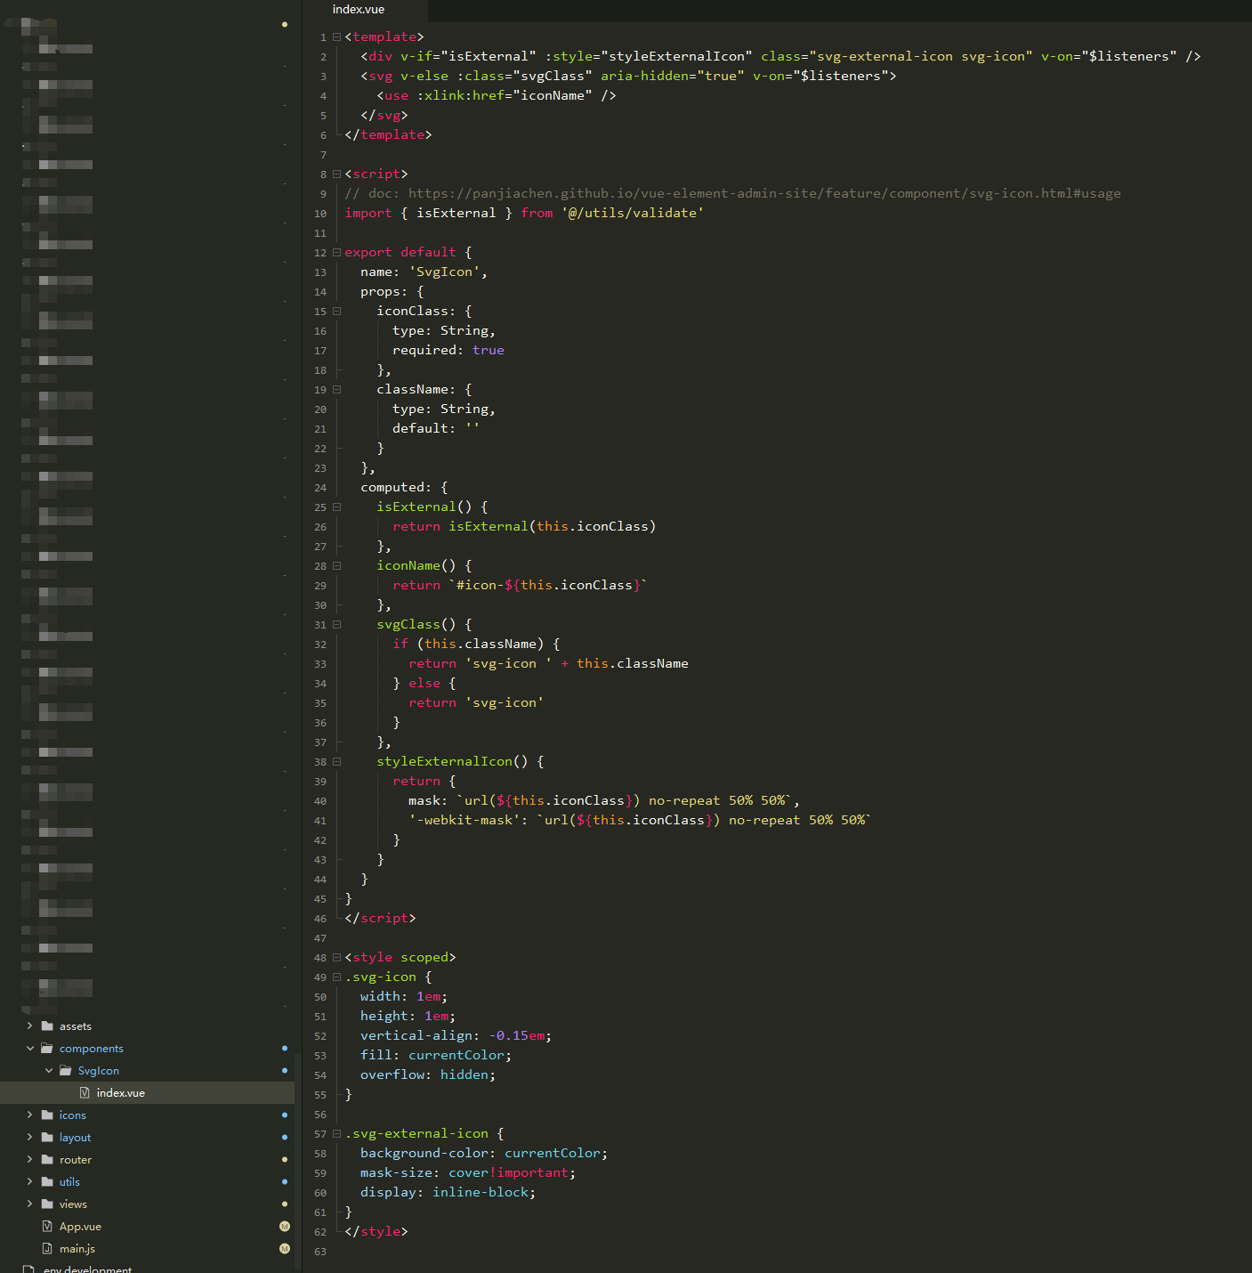Collapse the components folder arrow
Viewport: 1252px width, 1273px height.
(x=30, y=1049)
